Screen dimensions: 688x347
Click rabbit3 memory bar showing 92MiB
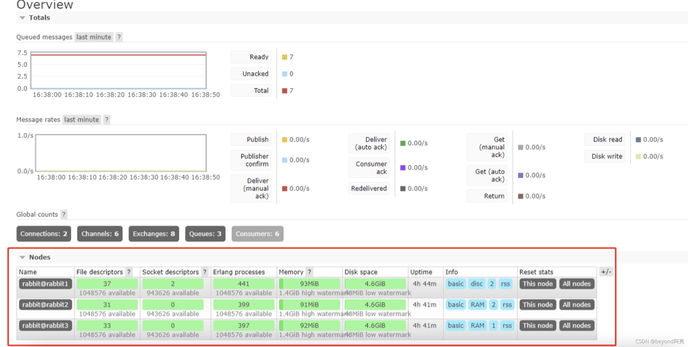(x=309, y=326)
